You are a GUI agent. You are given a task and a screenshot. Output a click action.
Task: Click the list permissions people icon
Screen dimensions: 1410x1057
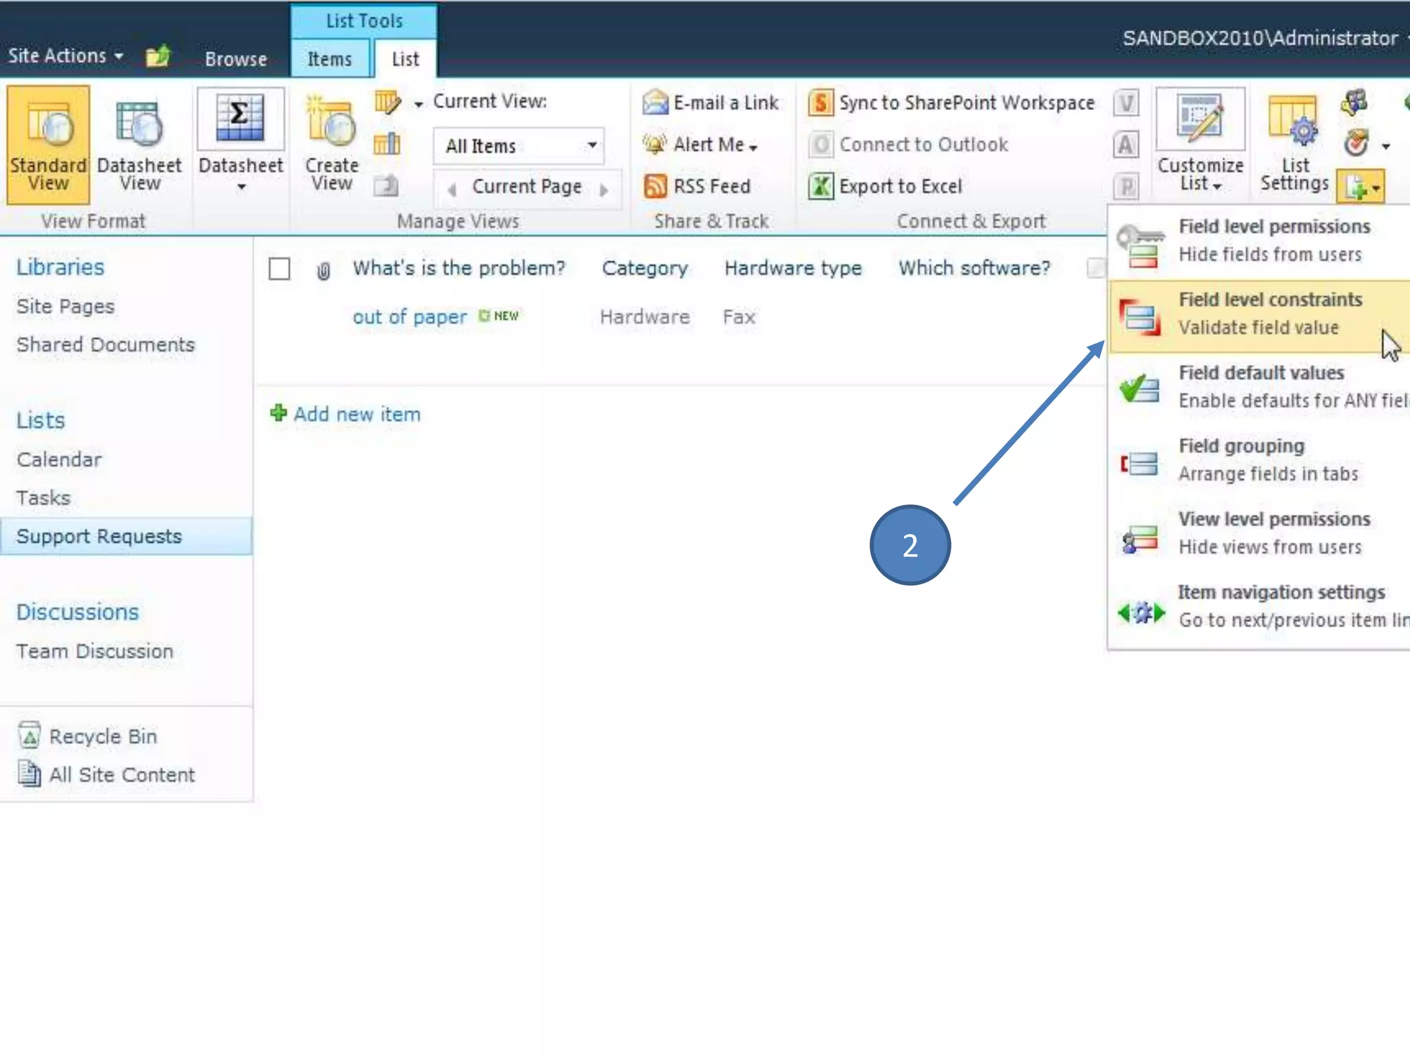point(1354,103)
